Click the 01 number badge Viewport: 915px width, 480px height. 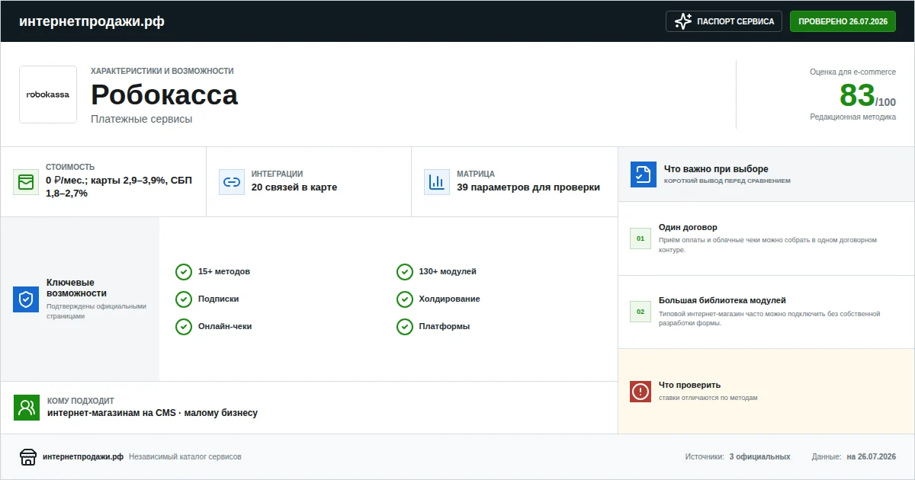[x=640, y=238]
